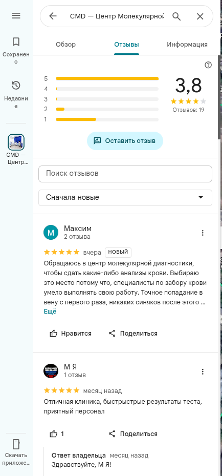Open more options for Максим's review
This screenshot has height=476, width=222.
click(203, 233)
